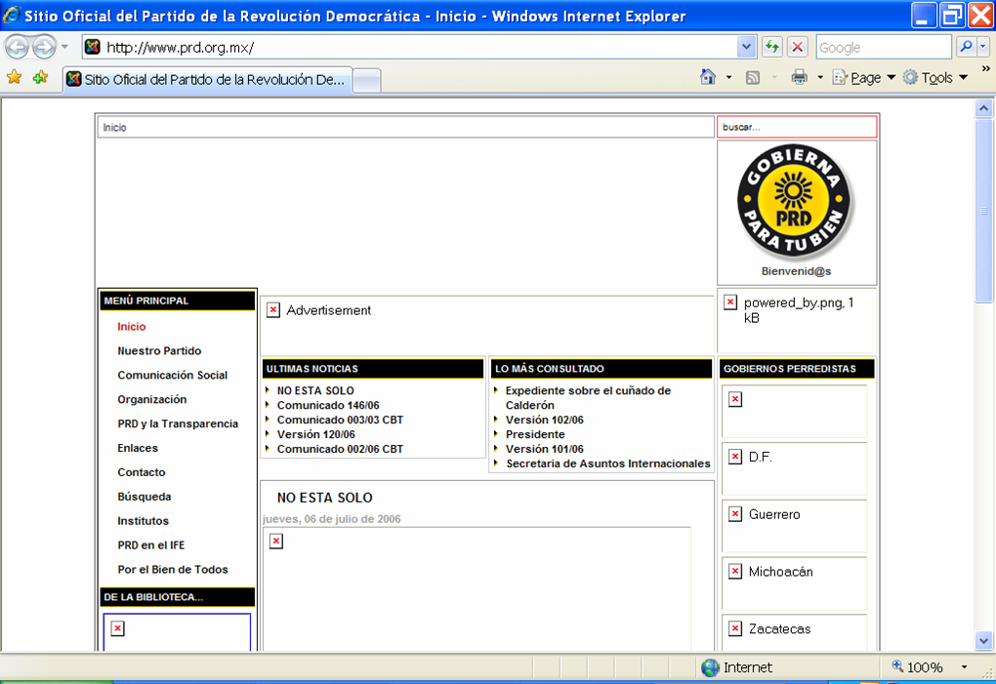Expand the Print options dropdown arrow
The height and width of the screenshot is (684, 996).
pos(820,77)
